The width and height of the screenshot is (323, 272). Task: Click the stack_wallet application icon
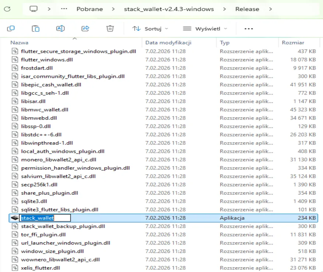click(15, 218)
